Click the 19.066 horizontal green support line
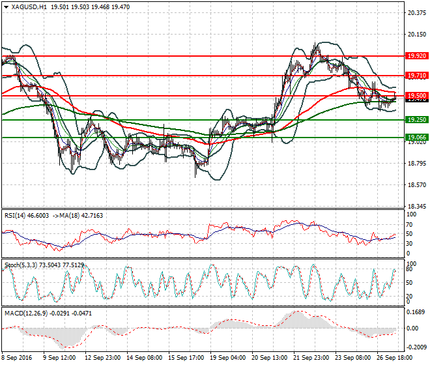 pyautogui.click(x=203, y=138)
